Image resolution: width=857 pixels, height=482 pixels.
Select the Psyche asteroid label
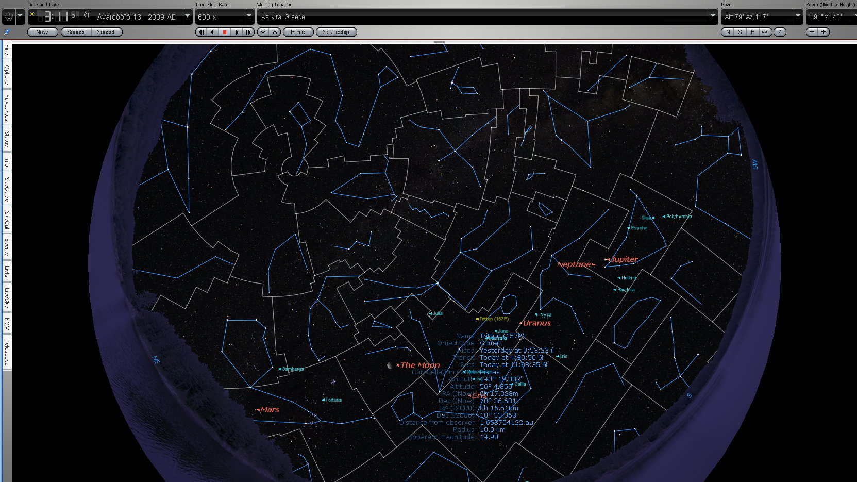(639, 228)
